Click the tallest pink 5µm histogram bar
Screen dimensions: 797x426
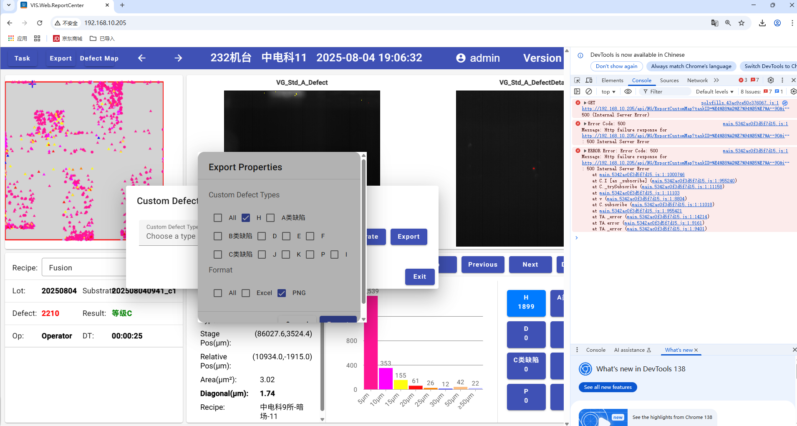coord(371,342)
